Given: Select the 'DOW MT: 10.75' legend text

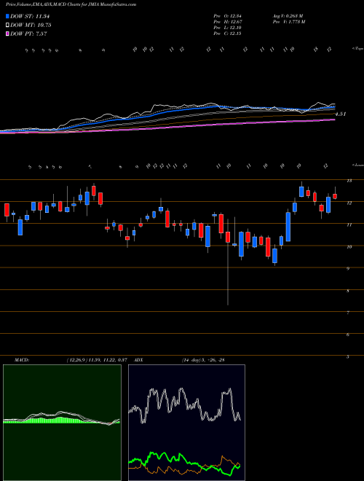Looking at the screenshot, I should point(31,26).
